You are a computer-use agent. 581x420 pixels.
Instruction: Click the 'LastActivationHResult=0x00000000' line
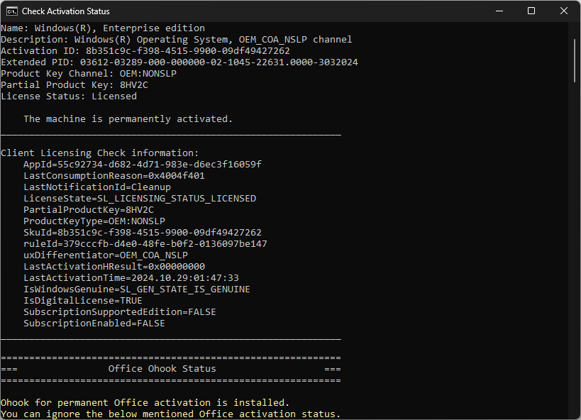(x=114, y=267)
